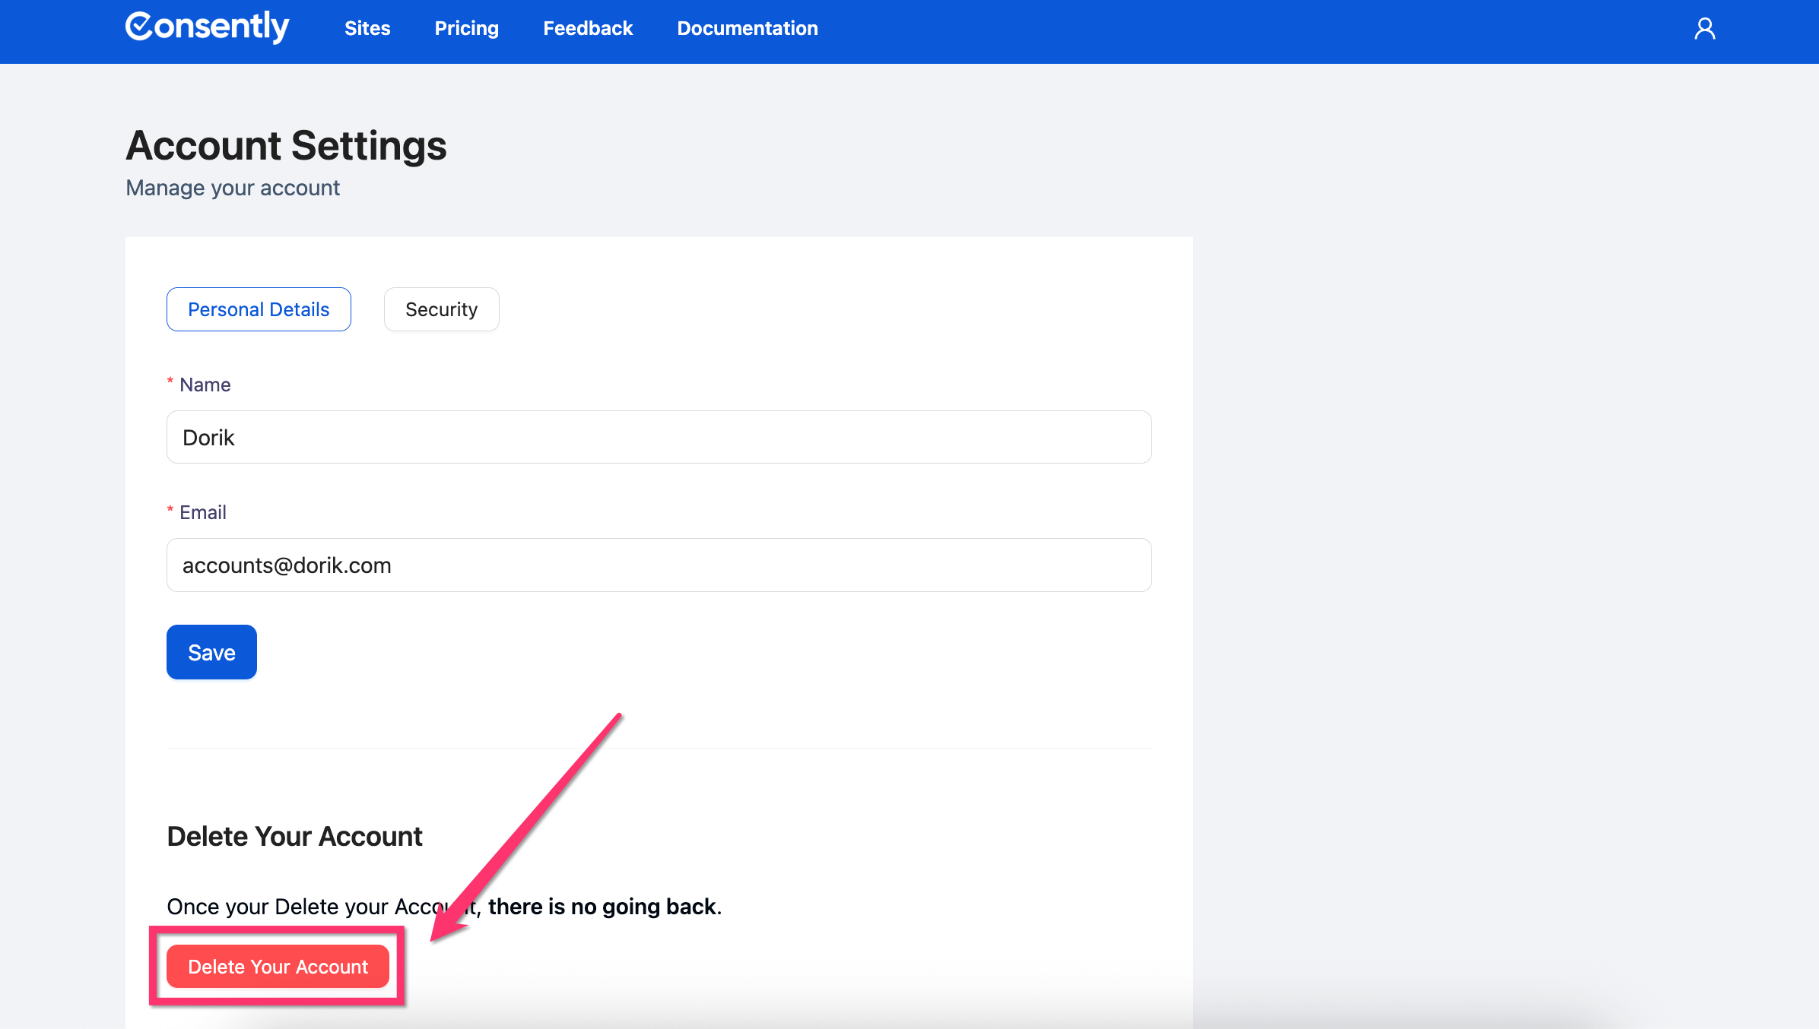Click into the Email input field
Screen dimensions: 1819x1029
click(659, 565)
